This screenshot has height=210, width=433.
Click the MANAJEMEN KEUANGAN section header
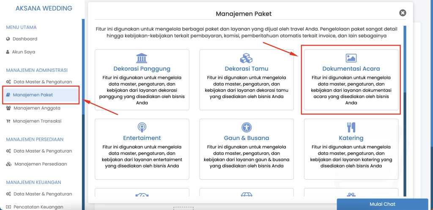point(33,183)
